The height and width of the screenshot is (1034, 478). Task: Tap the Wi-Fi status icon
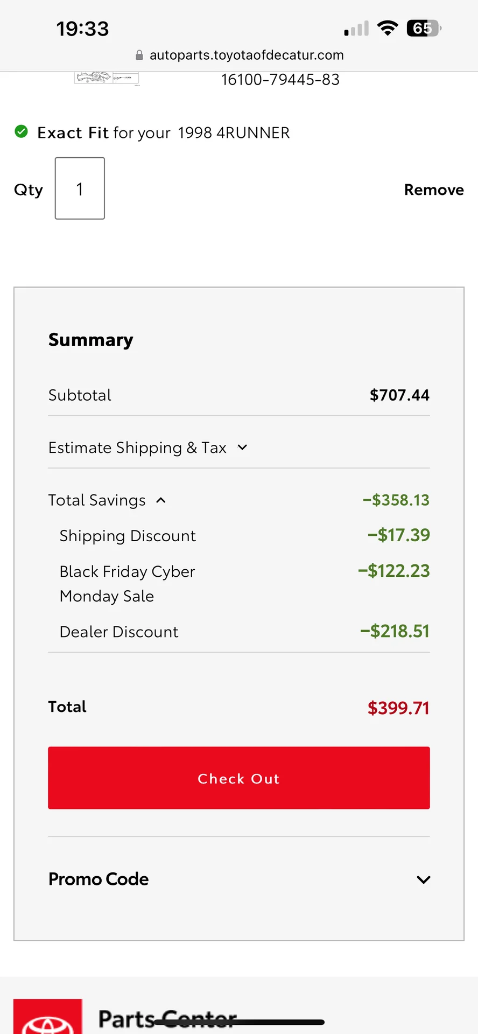[388, 28]
